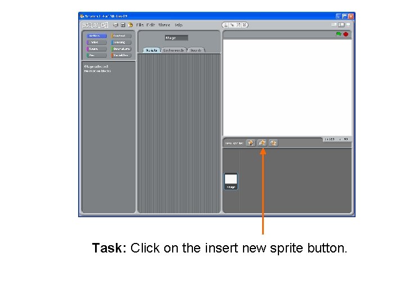Screen dimensions: 405x303
Task: Click choose new sprite from file button
Action: (x=262, y=143)
